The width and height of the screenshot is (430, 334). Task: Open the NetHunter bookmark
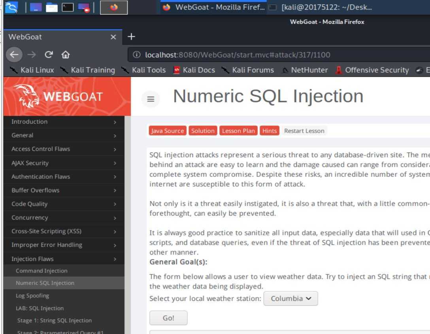click(305, 70)
